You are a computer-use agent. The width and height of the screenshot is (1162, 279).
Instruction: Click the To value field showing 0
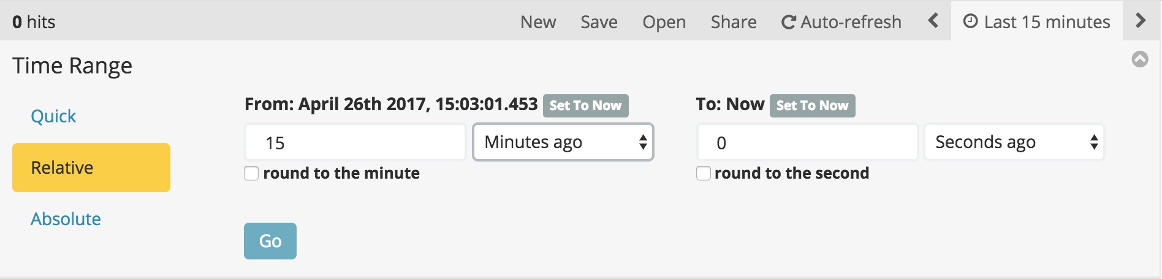pos(807,143)
